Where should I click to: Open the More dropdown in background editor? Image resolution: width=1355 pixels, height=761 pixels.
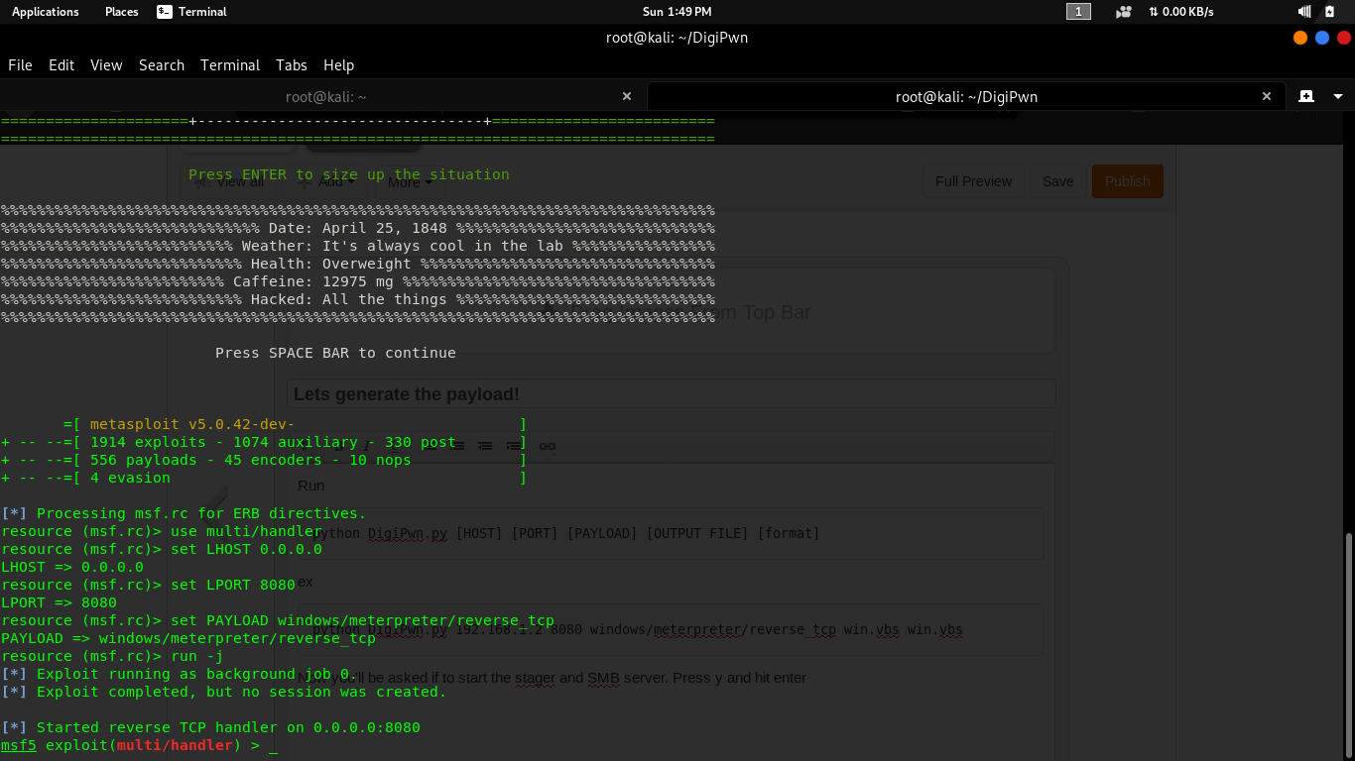pyautogui.click(x=409, y=181)
